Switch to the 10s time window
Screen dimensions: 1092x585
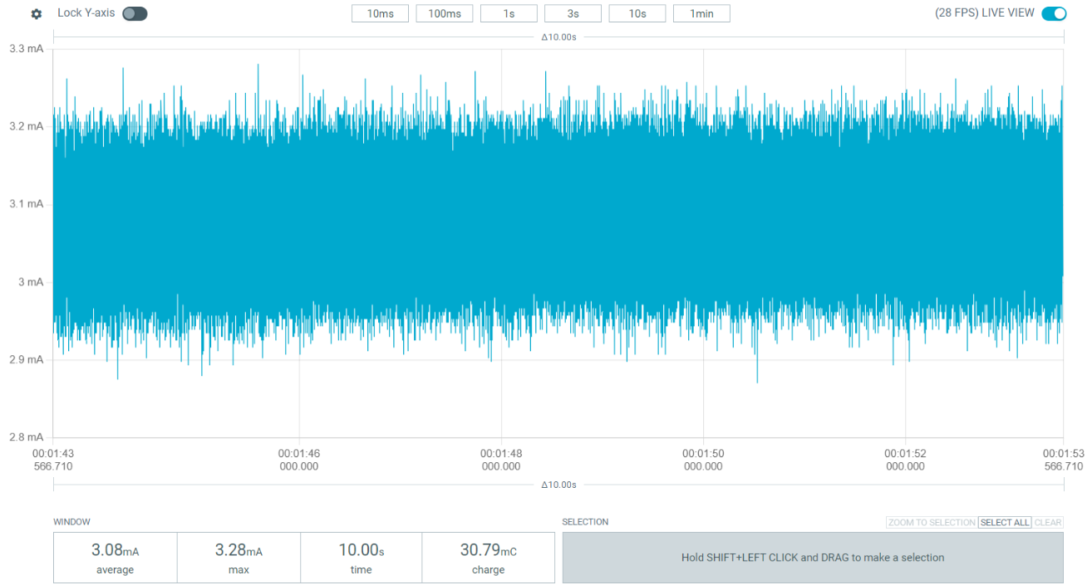(x=637, y=13)
